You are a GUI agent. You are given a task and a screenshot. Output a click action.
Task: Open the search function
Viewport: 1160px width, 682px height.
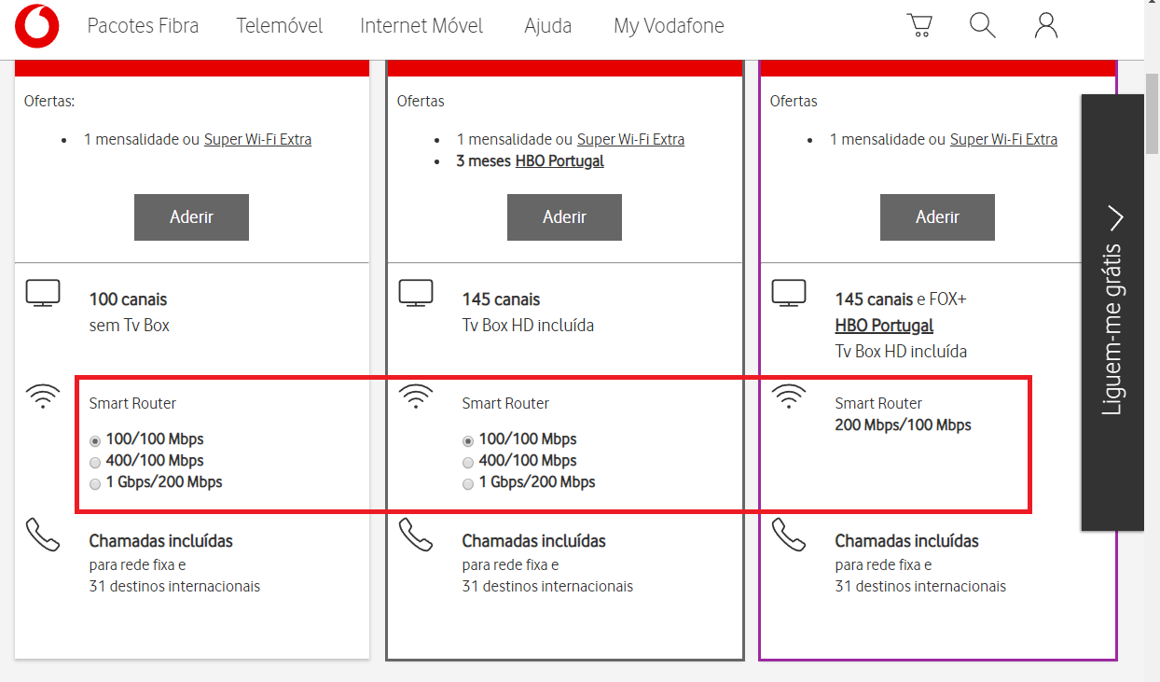tap(982, 25)
